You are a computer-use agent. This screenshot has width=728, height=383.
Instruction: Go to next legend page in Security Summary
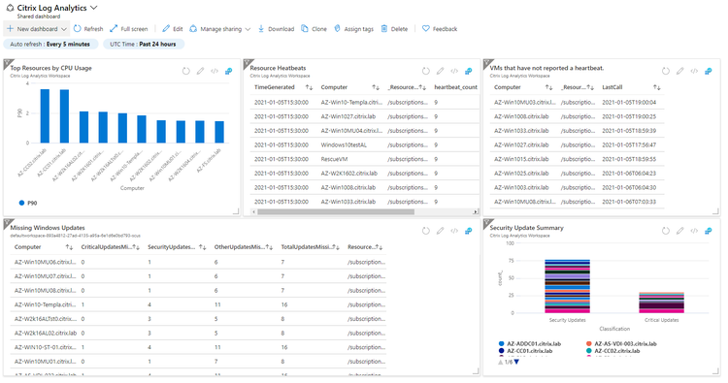pyautogui.click(x=516, y=362)
